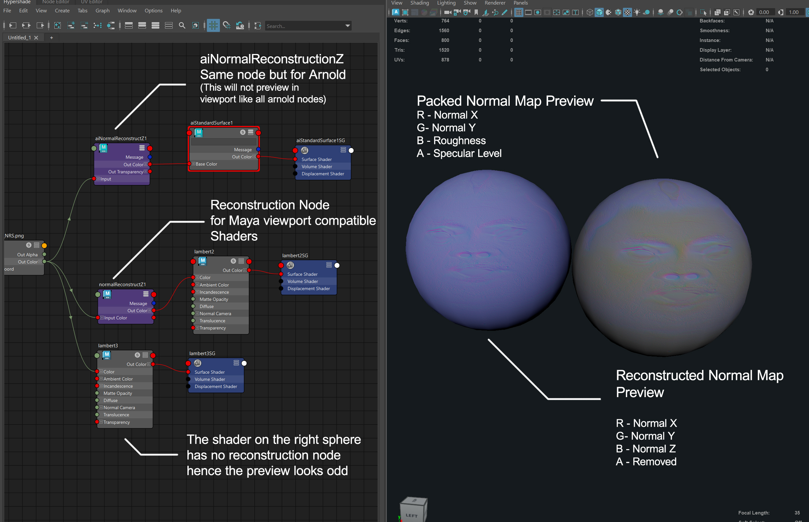Set custom attribute view mode icon
The width and height of the screenshot is (809, 522).
[169, 25]
